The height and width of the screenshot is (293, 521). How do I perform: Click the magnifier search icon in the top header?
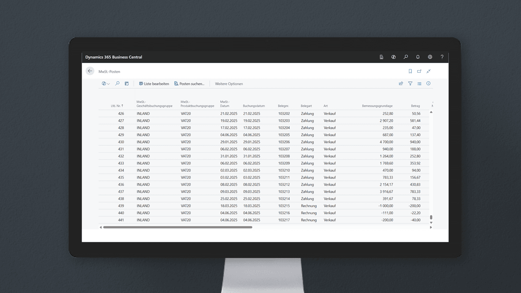click(x=406, y=57)
